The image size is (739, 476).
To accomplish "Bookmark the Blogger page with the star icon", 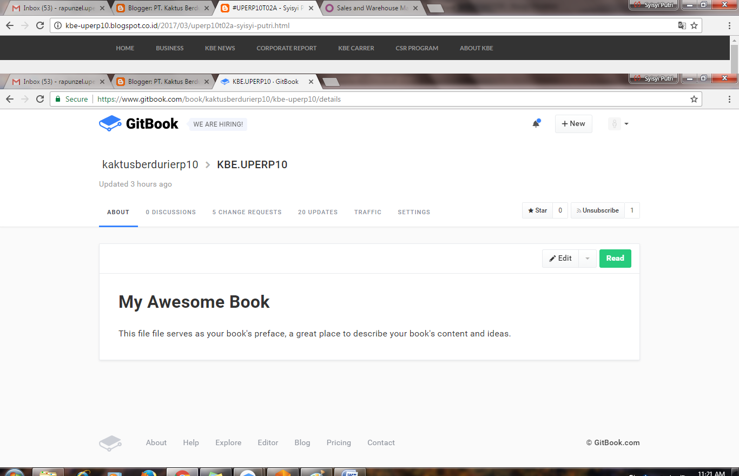I will click(694, 25).
